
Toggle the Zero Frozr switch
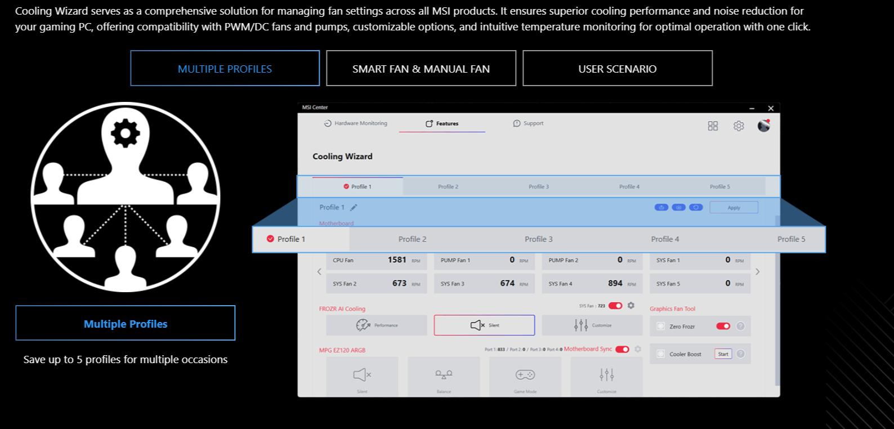[723, 326]
